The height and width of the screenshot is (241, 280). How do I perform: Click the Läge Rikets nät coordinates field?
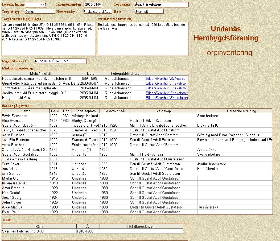(x=61, y=61)
